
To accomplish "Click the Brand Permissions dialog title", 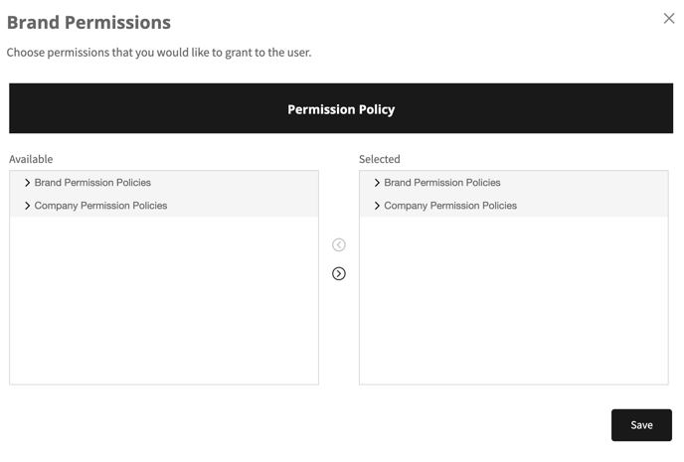I will click(88, 22).
